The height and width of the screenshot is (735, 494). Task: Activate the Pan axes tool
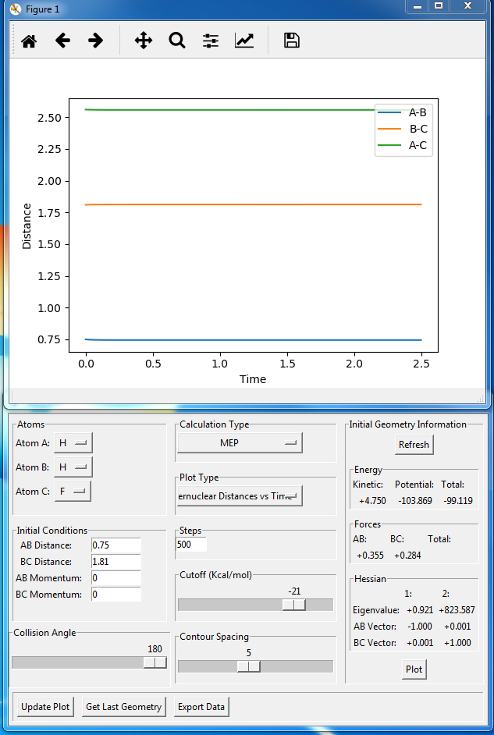click(144, 41)
